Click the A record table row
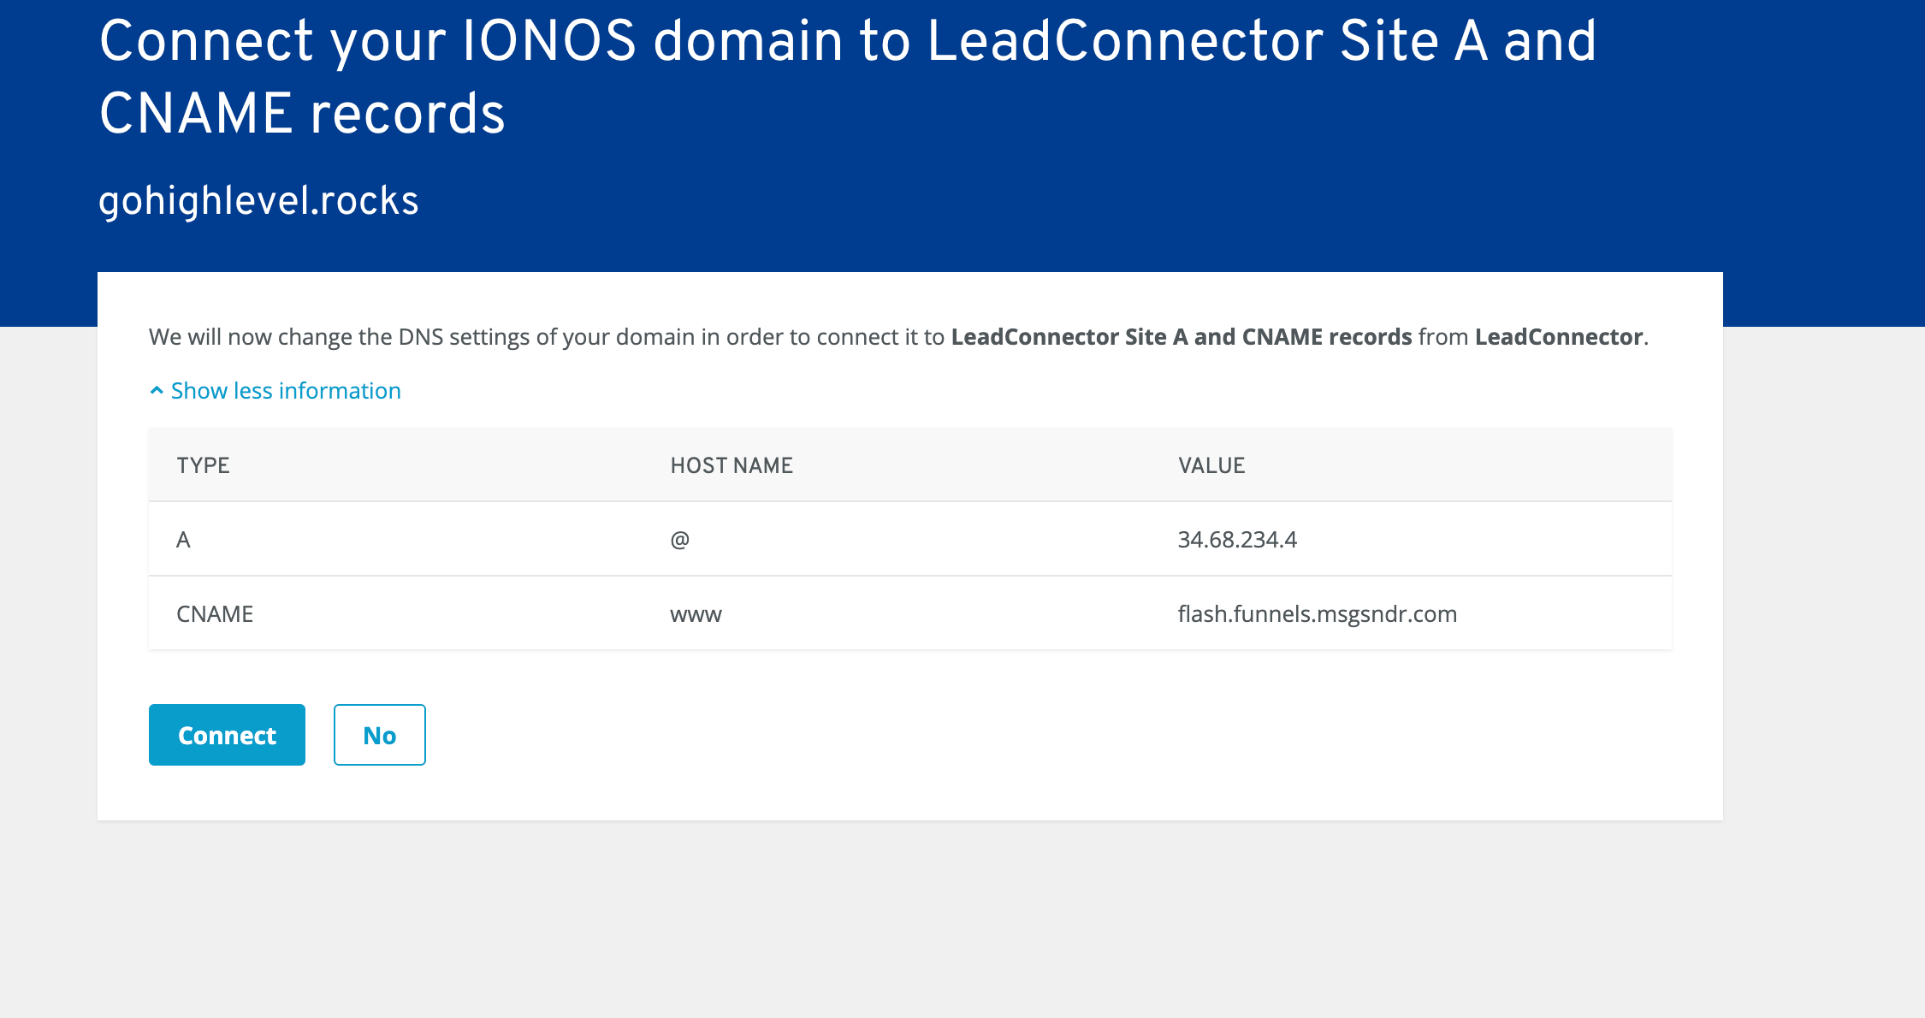The image size is (1925, 1018). click(910, 540)
